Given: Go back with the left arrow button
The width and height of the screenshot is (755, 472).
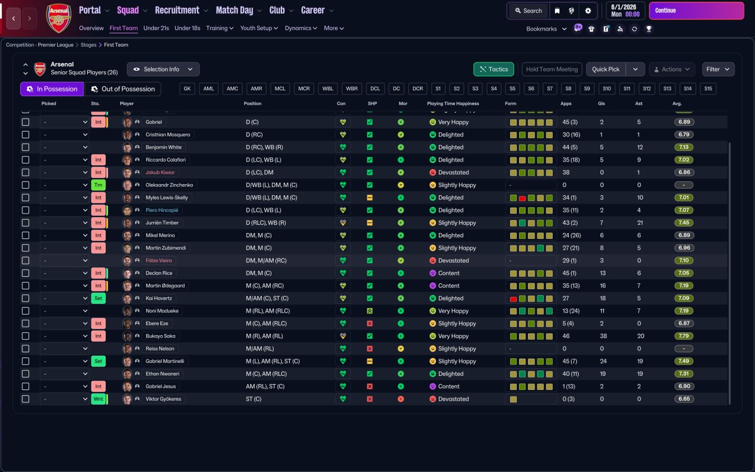Looking at the screenshot, I should coord(14,18).
